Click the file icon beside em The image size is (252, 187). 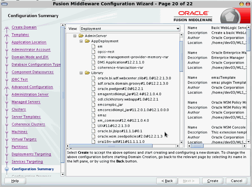tap(93, 46)
